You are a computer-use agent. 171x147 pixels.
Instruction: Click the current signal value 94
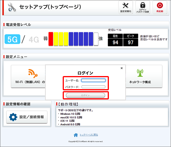pos(115,42)
